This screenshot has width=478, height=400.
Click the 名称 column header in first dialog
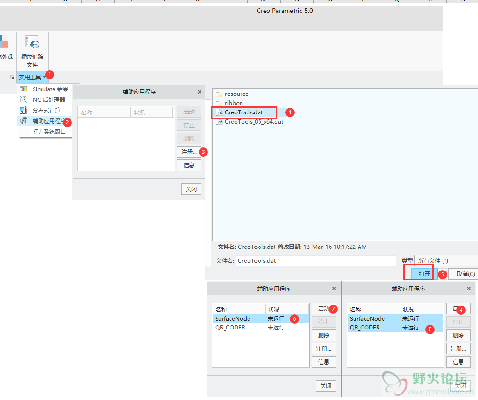coord(104,112)
